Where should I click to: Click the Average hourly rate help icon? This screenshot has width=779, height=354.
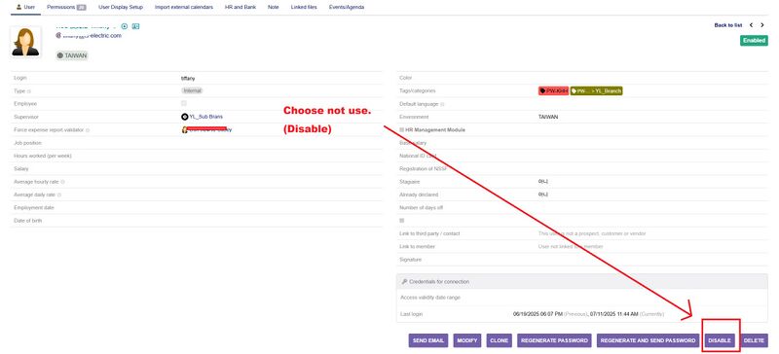pyautogui.click(x=62, y=182)
